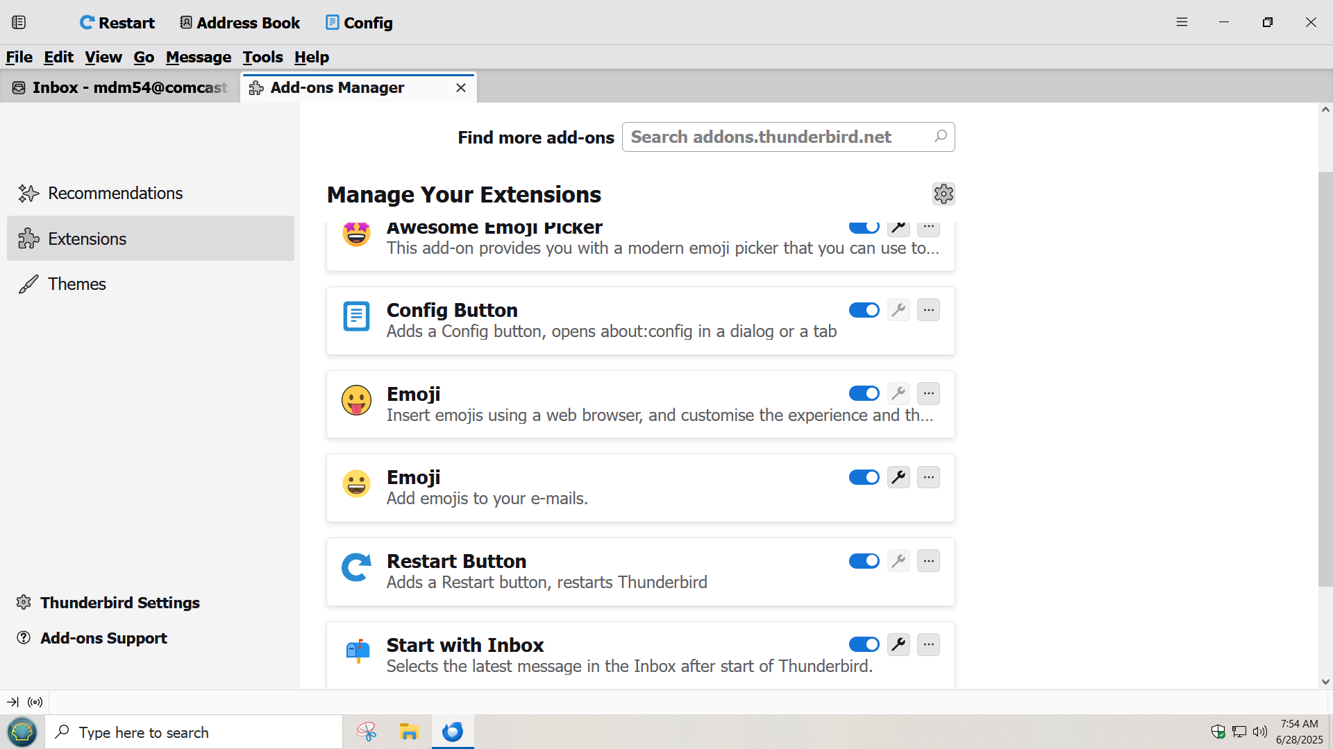Click the Restart Button circular arrow icon
The height and width of the screenshot is (749, 1333).
coord(356,567)
